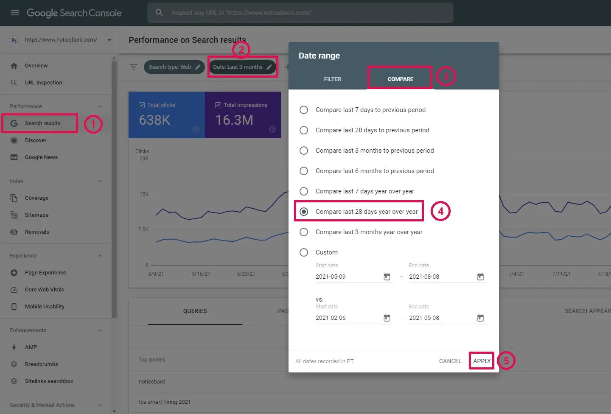This screenshot has width=611, height=414.
Task: Collapse the Performance section
Action: [100, 106]
